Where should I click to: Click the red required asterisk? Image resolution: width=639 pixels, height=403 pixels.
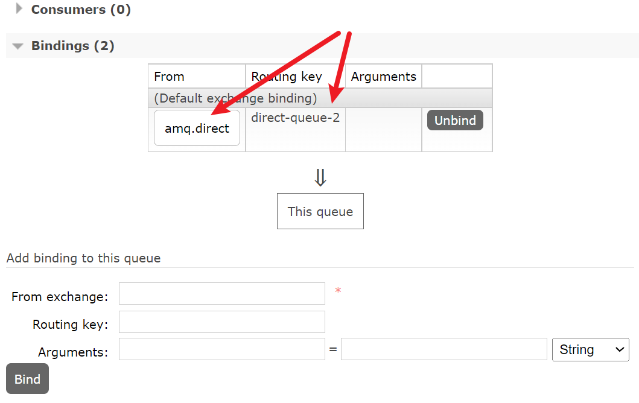pyautogui.click(x=338, y=292)
